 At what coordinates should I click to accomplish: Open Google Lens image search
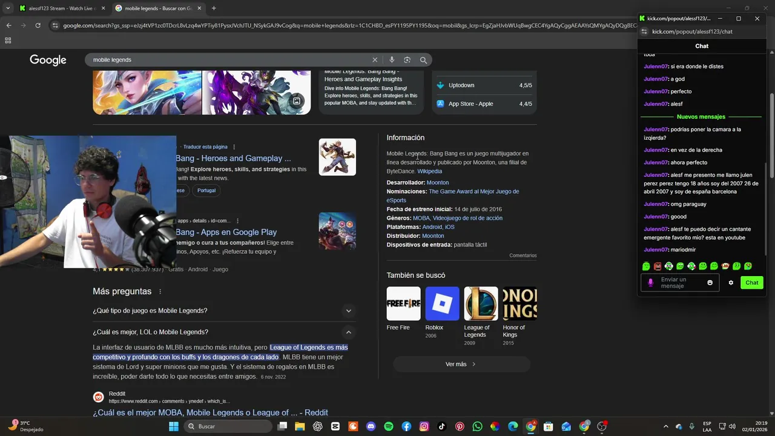pyautogui.click(x=407, y=60)
